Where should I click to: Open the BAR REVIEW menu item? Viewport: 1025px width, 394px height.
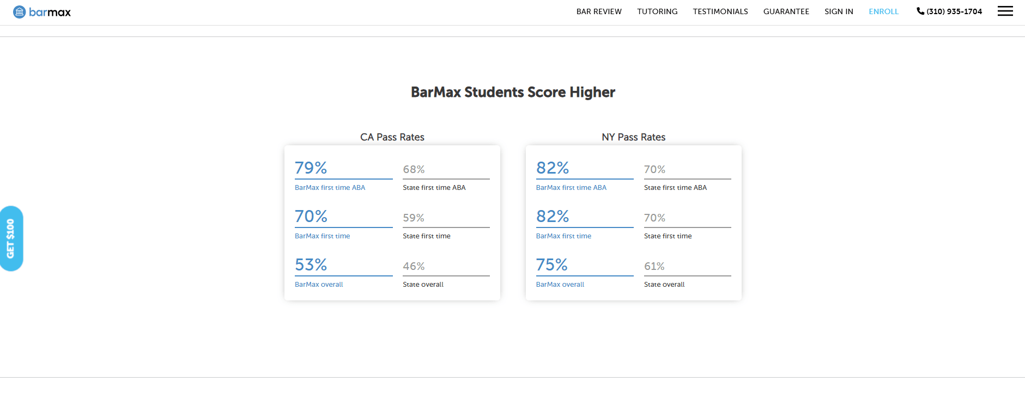pos(599,11)
